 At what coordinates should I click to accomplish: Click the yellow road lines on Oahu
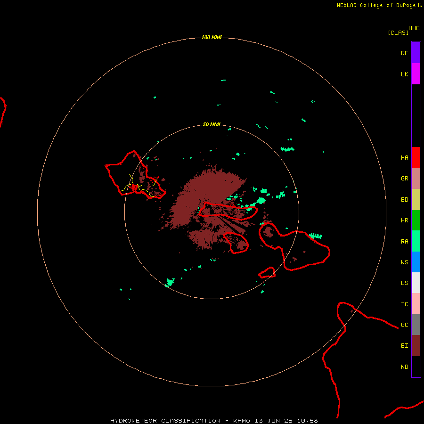(x=139, y=186)
